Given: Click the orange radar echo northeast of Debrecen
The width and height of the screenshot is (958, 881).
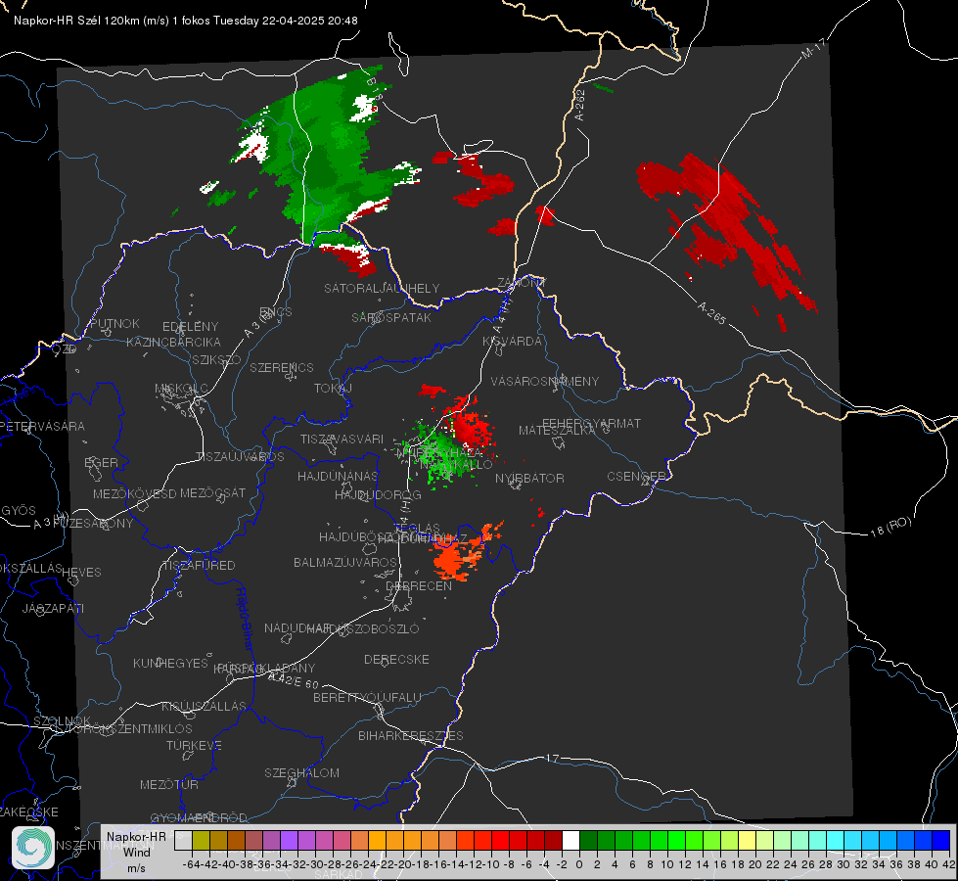Looking at the screenshot, I should [463, 552].
